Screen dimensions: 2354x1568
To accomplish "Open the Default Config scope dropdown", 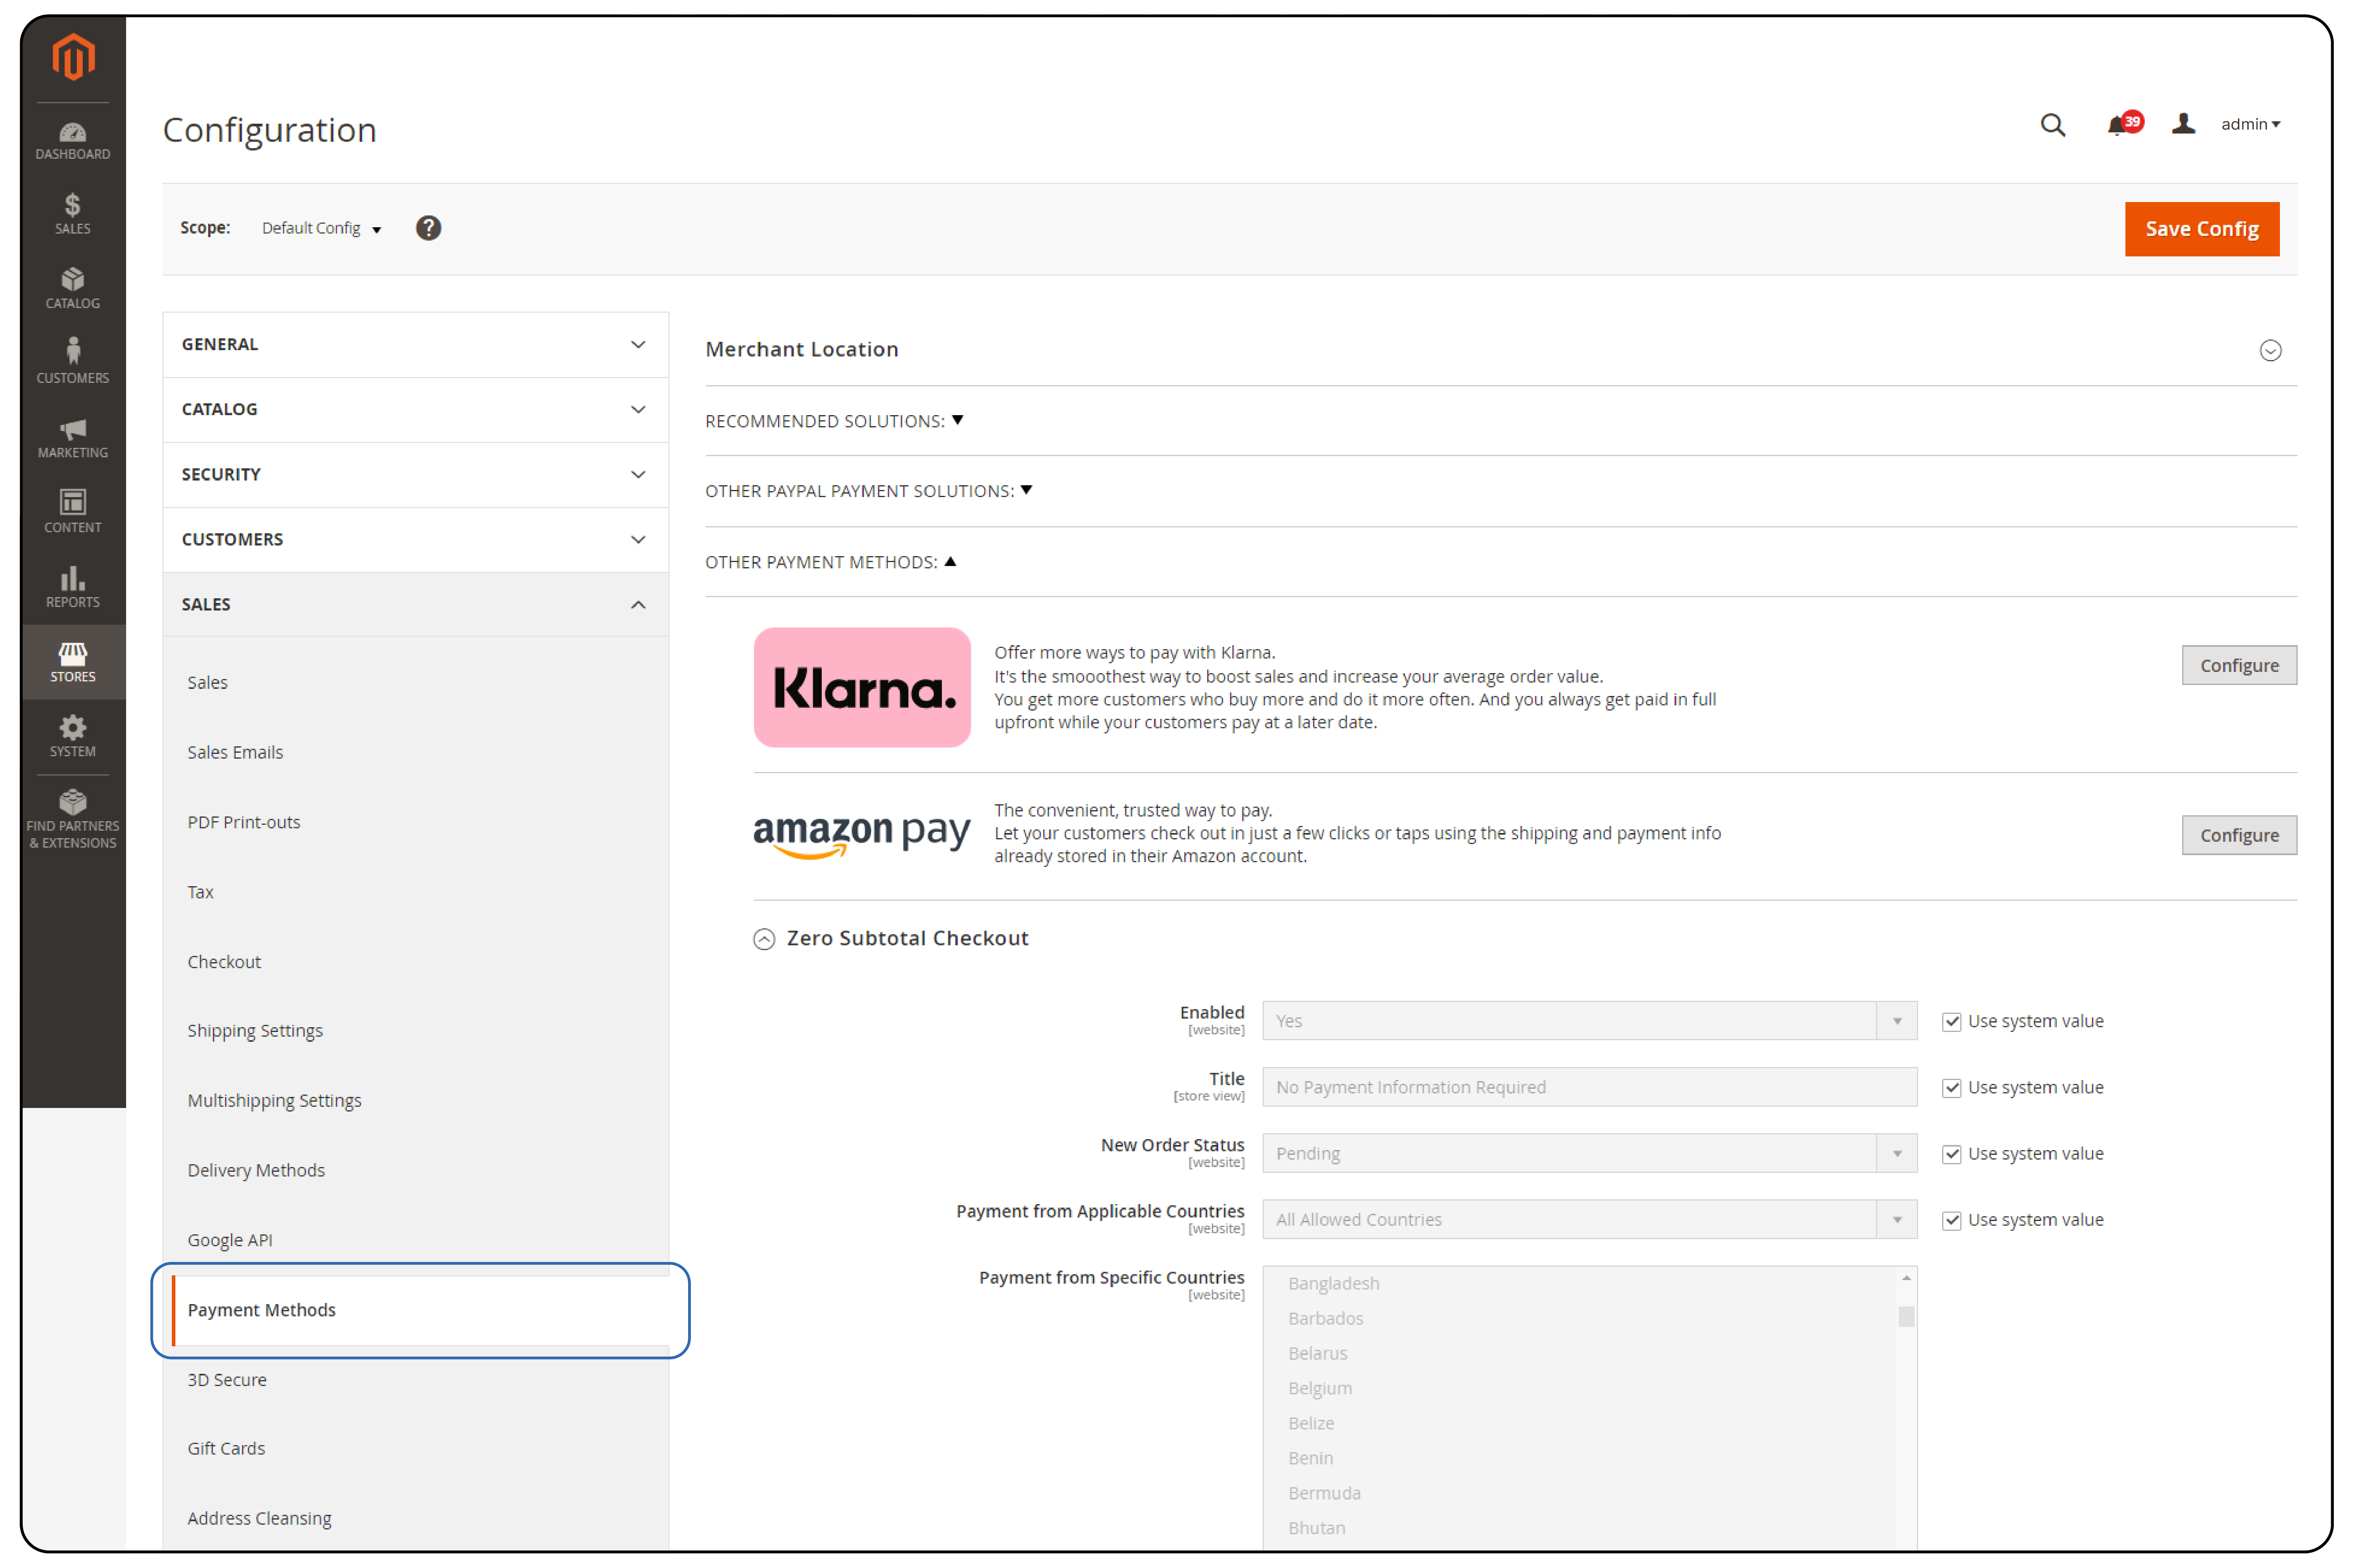I will 321,228.
